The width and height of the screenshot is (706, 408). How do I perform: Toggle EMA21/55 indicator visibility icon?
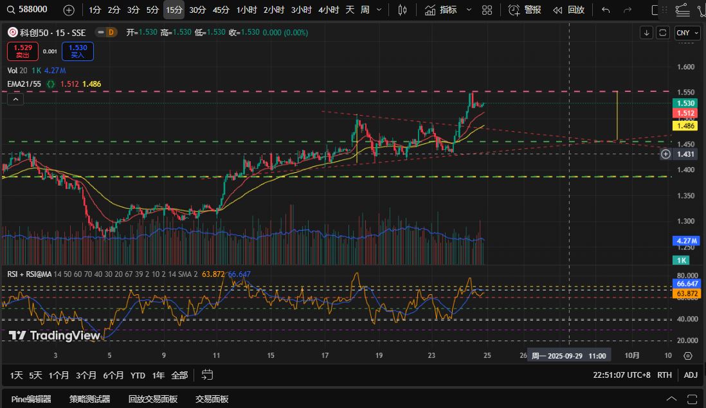pyautogui.click(x=51, y=84)
